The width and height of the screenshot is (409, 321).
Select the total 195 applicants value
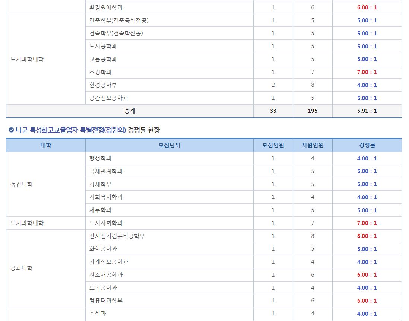(313, 111)
